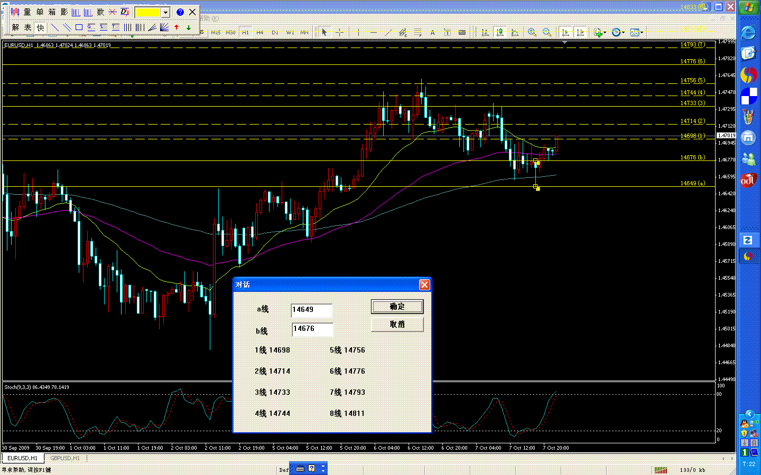This screenshot has width=761, height=475.
Task: Click the a线 input field
Action: [312, 310]
